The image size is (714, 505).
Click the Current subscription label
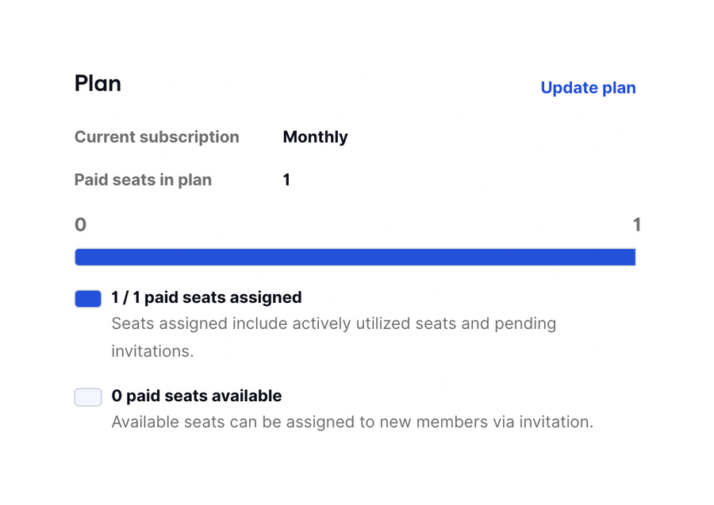156,137
